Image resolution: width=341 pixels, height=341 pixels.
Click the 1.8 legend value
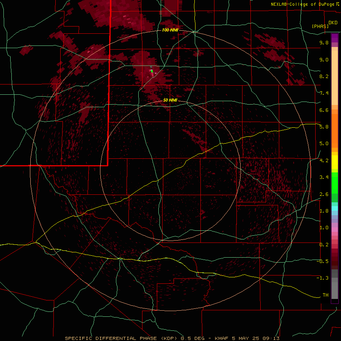click(x=324, y=211)
